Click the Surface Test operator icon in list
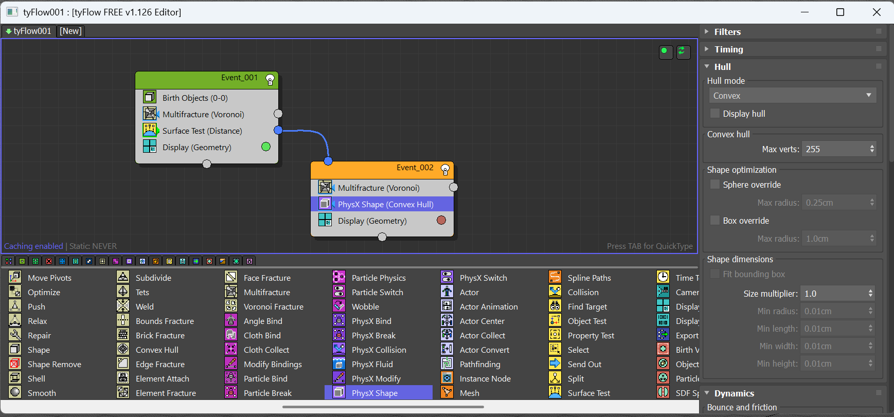Viewport: 894px width, 417px height. [555, 392]
